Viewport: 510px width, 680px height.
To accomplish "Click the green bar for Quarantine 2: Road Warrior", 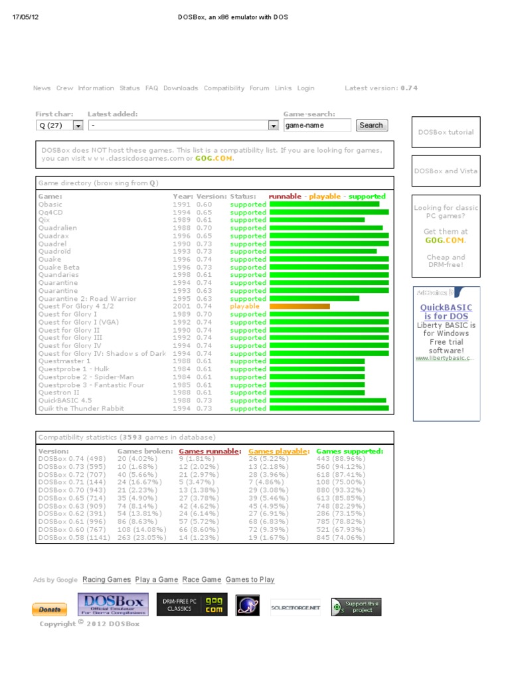I will click(314, 299).
